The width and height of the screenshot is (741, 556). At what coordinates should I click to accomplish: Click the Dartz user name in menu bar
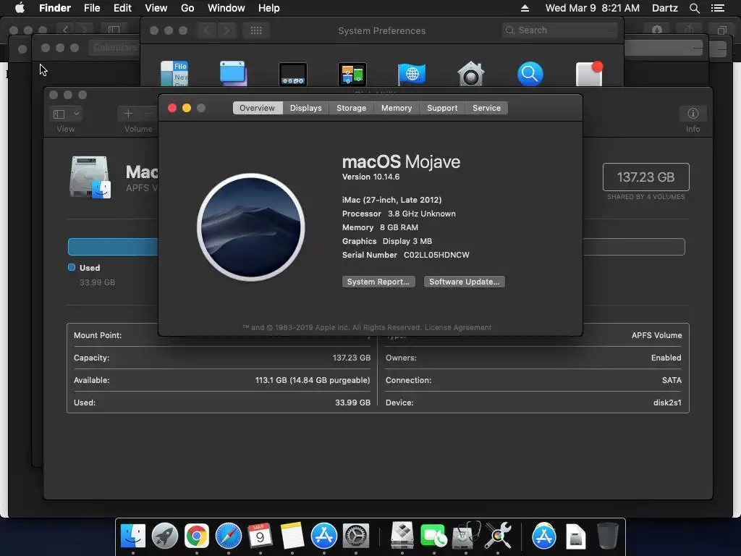tap(664, 8)
